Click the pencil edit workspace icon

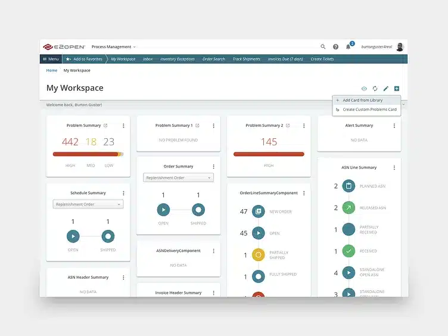click(385, 89)
